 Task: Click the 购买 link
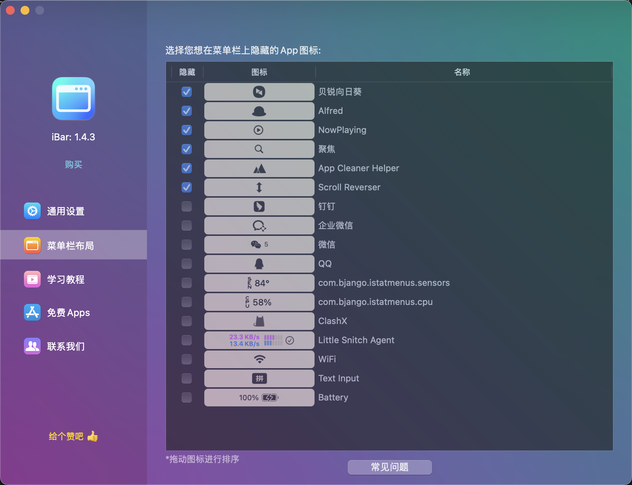73,164
